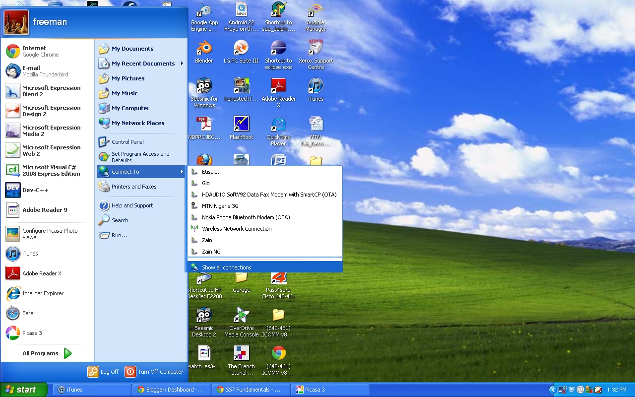
Task: Click the Start button
Action: click(24, 390)
